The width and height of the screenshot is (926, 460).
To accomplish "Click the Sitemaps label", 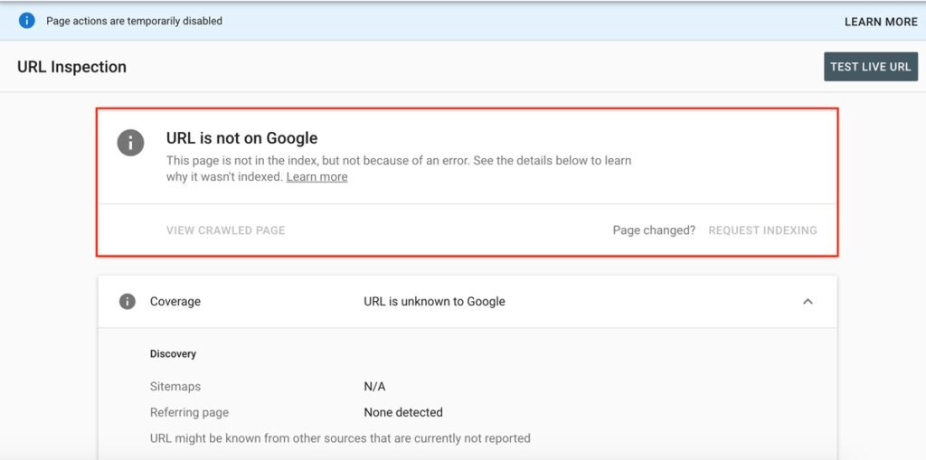I will 175,387.
